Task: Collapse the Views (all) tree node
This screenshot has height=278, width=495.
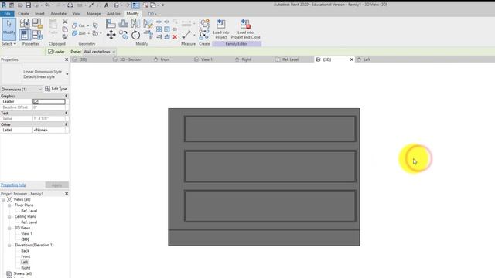Action: (3, 199)
